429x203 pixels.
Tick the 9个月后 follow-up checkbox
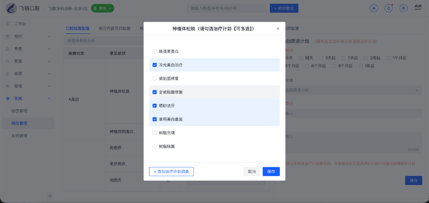coord(333,66)
